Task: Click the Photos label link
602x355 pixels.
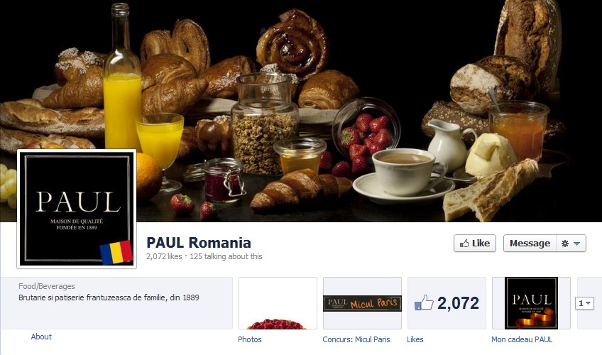Action: pos(250,339)
